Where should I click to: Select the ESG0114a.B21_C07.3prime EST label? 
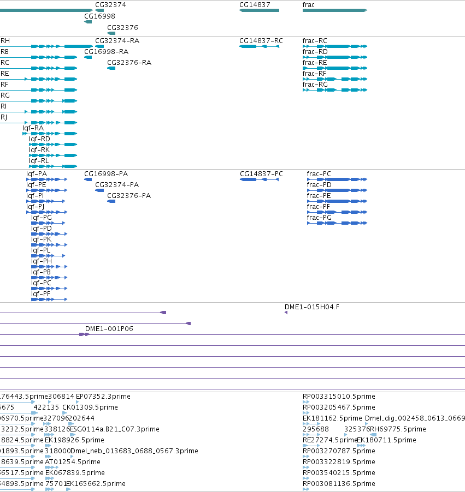114,429
